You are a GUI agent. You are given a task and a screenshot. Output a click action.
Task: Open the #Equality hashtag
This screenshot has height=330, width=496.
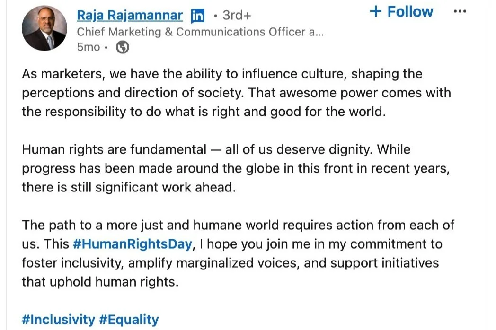tap(129, 319)
